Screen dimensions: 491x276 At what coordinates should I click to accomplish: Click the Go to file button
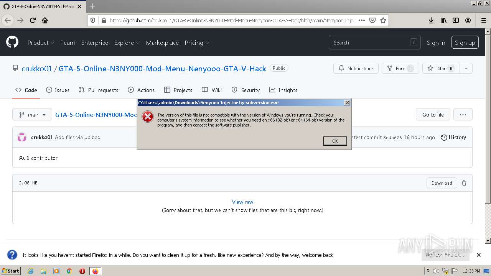[433, 115]
